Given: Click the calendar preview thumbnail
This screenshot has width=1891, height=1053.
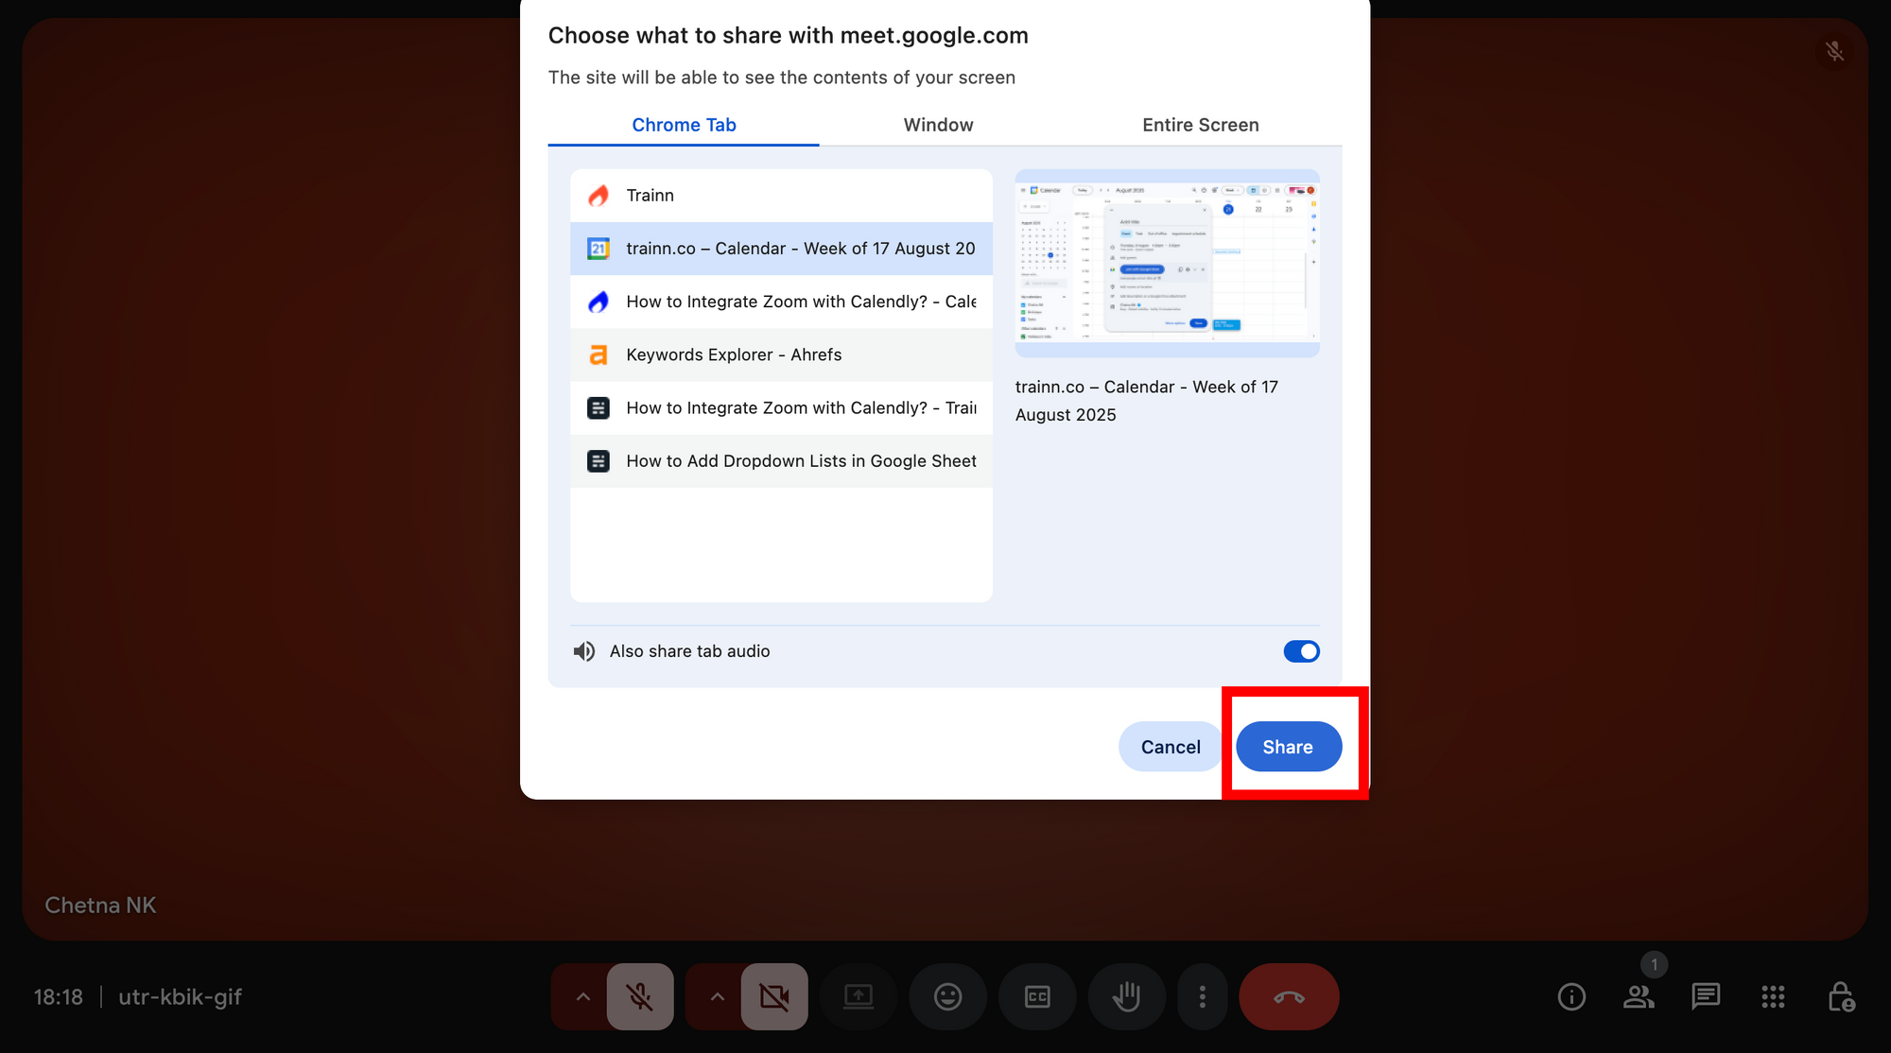Looking at the screenshot, I should pos(1167,262).
